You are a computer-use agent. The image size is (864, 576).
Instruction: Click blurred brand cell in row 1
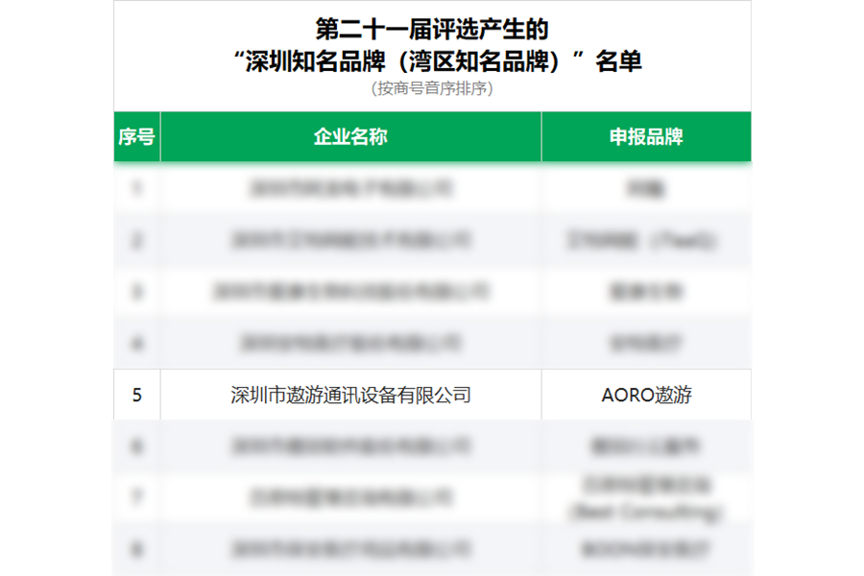pyautogui.click(x=646, y=188)
